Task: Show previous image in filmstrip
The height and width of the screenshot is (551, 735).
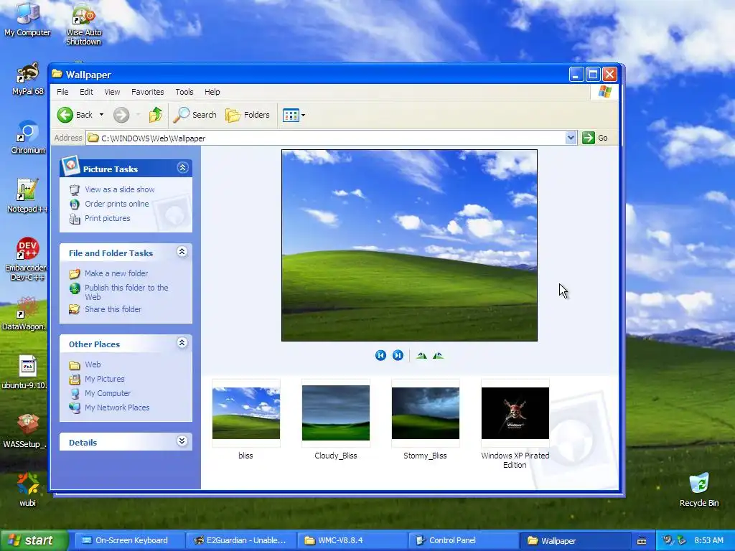Action: coord(380,356)
